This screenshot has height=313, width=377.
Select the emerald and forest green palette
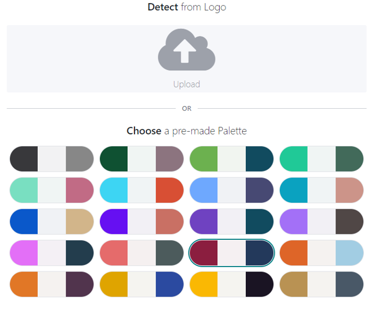pos(321,159)
